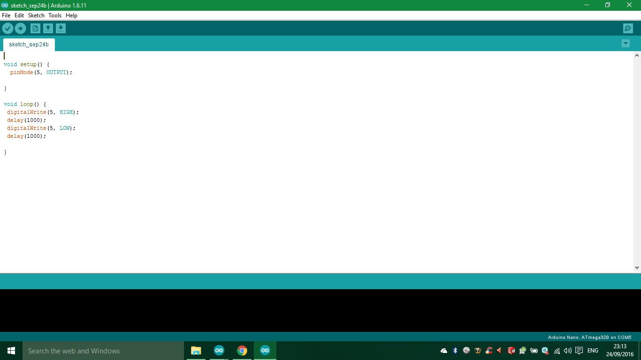This screenshot has height=360, width=641.
Task: Open the Sketch menu
Action: pos(36,15)
